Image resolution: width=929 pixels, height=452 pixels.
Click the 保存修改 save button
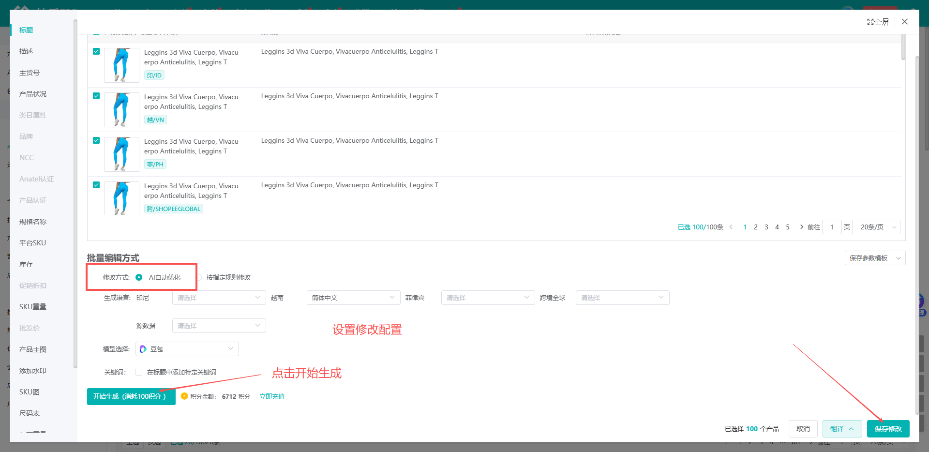(x=888, y=429)
